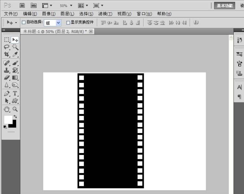This screenshot has height=194, width=244.
Task: Open the 滤镜(T) menu
Action: (105, 14)
